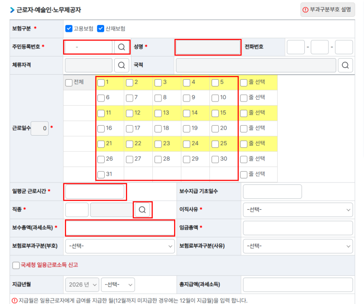This screenshot has height=304, width=364.
Task: Click first 전화번호 input box
Action: [296, 47]
